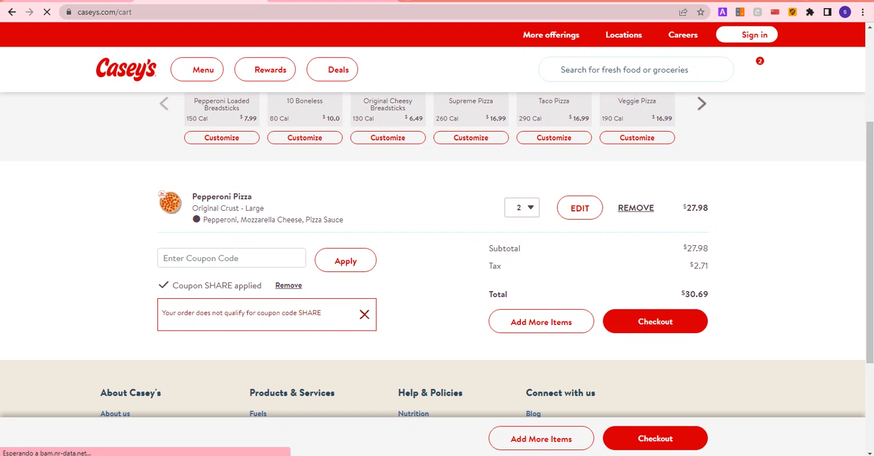Click the Apply coupon button
Image resolution: width=874 pixels, height=456 pixels.
pyautogui.click(x=346, y=260)
